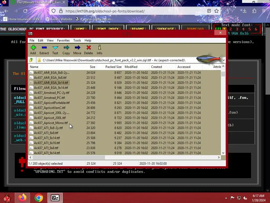Open the Edit menu in 7-Zip

[41, 40]
